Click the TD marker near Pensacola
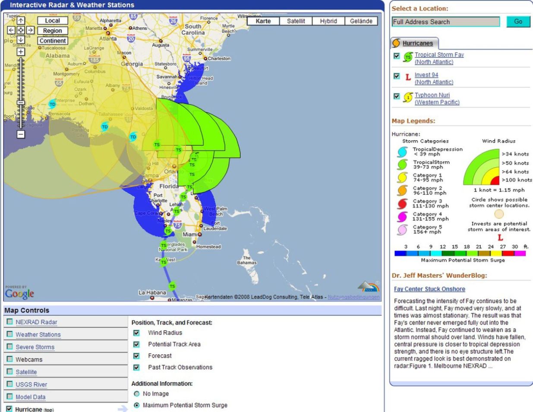This screenshot has height=412, width=533. coord(52,104)
